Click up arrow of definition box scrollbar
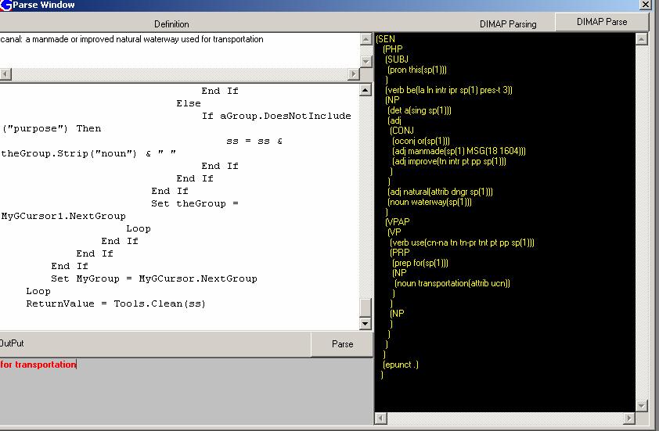Screen dimensions: 659x431 [x=366, y=39]
